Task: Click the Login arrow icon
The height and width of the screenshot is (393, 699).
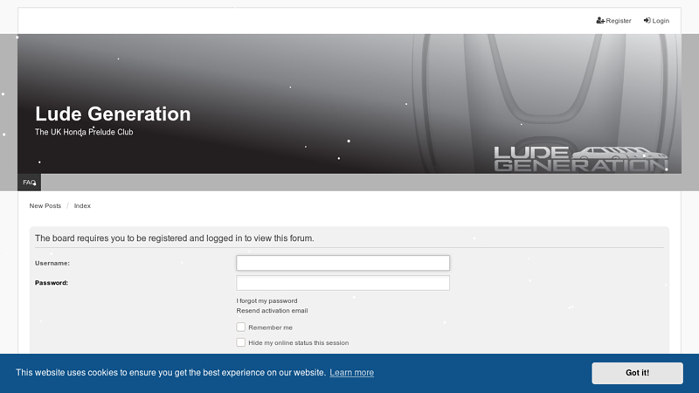Action: [x=647, y=20]
